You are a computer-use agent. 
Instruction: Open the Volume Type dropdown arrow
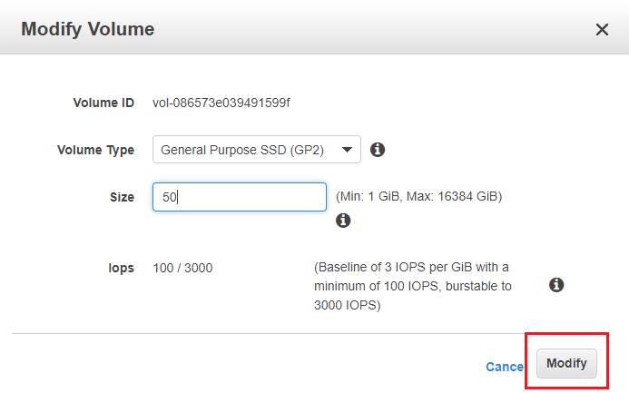[x=347, y=150]
